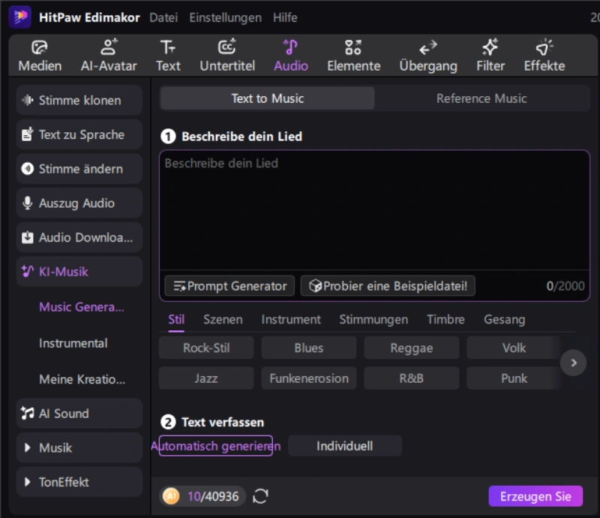Select the Text tool in toolbar
Viewport: 600px width, 518px height.
(168, 56)
